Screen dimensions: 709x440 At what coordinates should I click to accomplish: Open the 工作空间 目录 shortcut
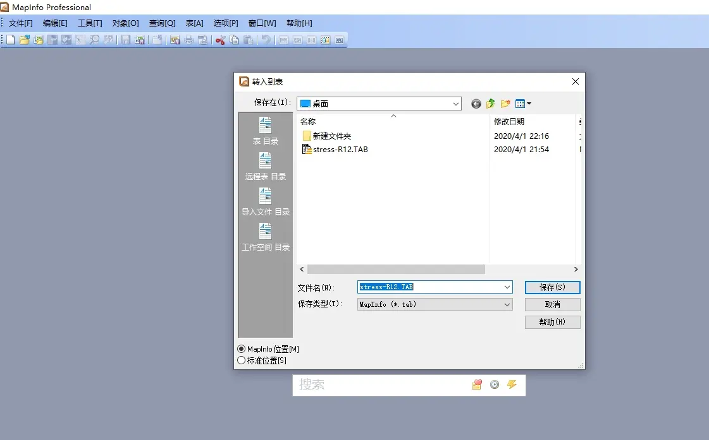pos(266,237)
